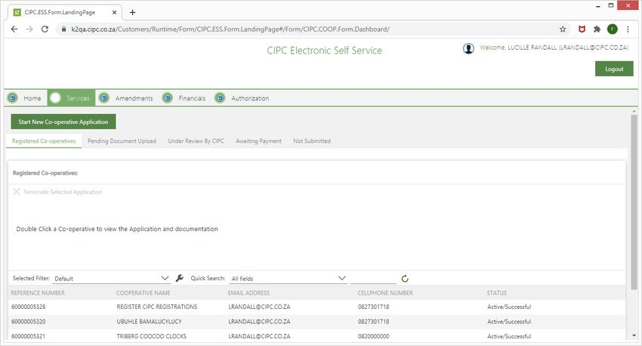This screenshot has width=642, height=346.
Task: Click the Amendments menu icon
Action: (104, 98)
